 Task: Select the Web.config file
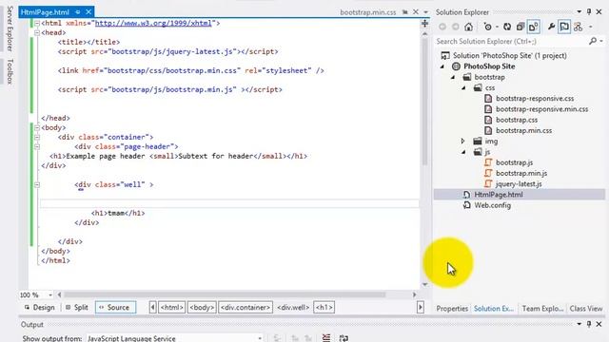click(492, 205)
